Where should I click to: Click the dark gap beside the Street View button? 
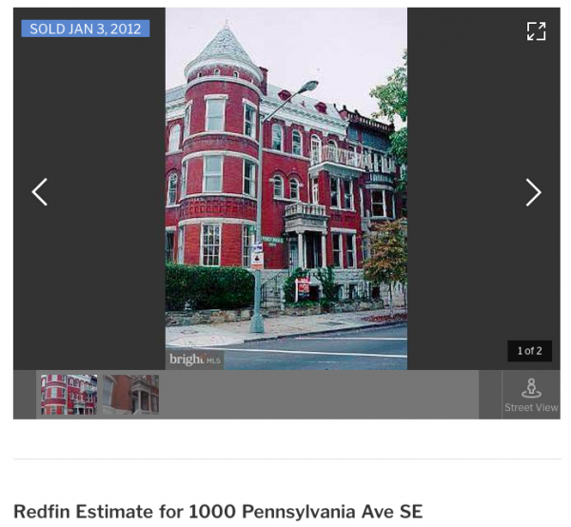pos(490,395)
